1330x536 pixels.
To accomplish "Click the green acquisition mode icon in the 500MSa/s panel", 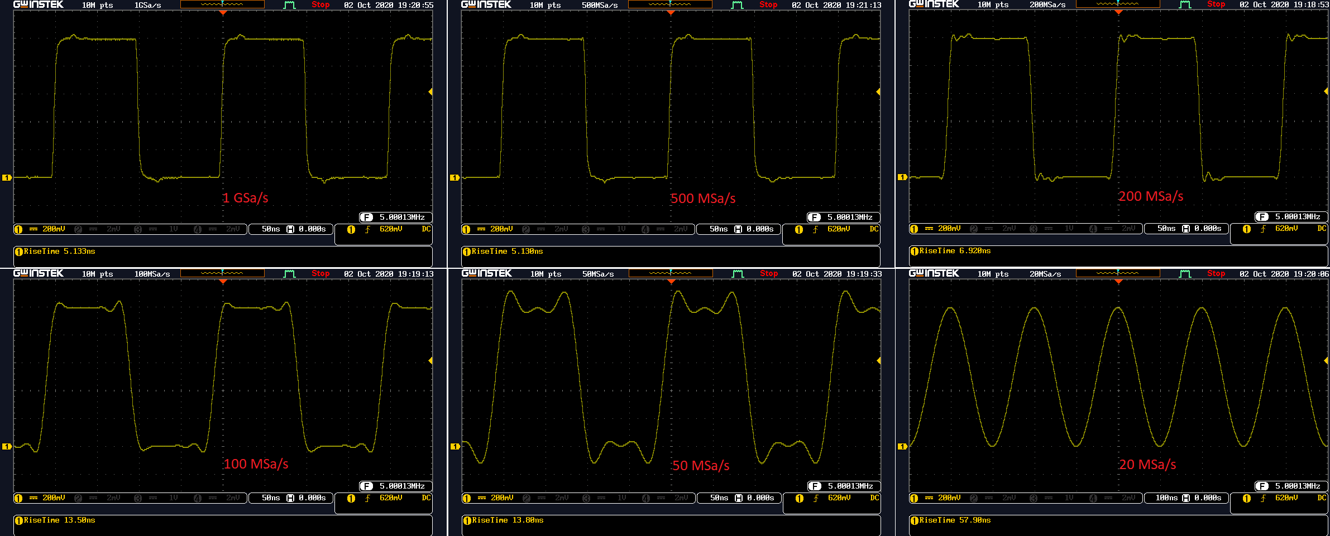I will tap(737, 5).
